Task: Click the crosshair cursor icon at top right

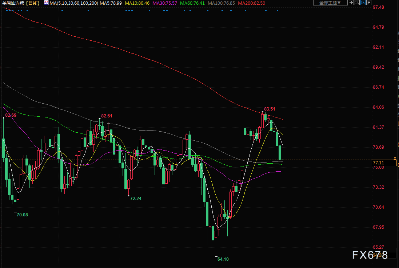Action: point(351,3)
